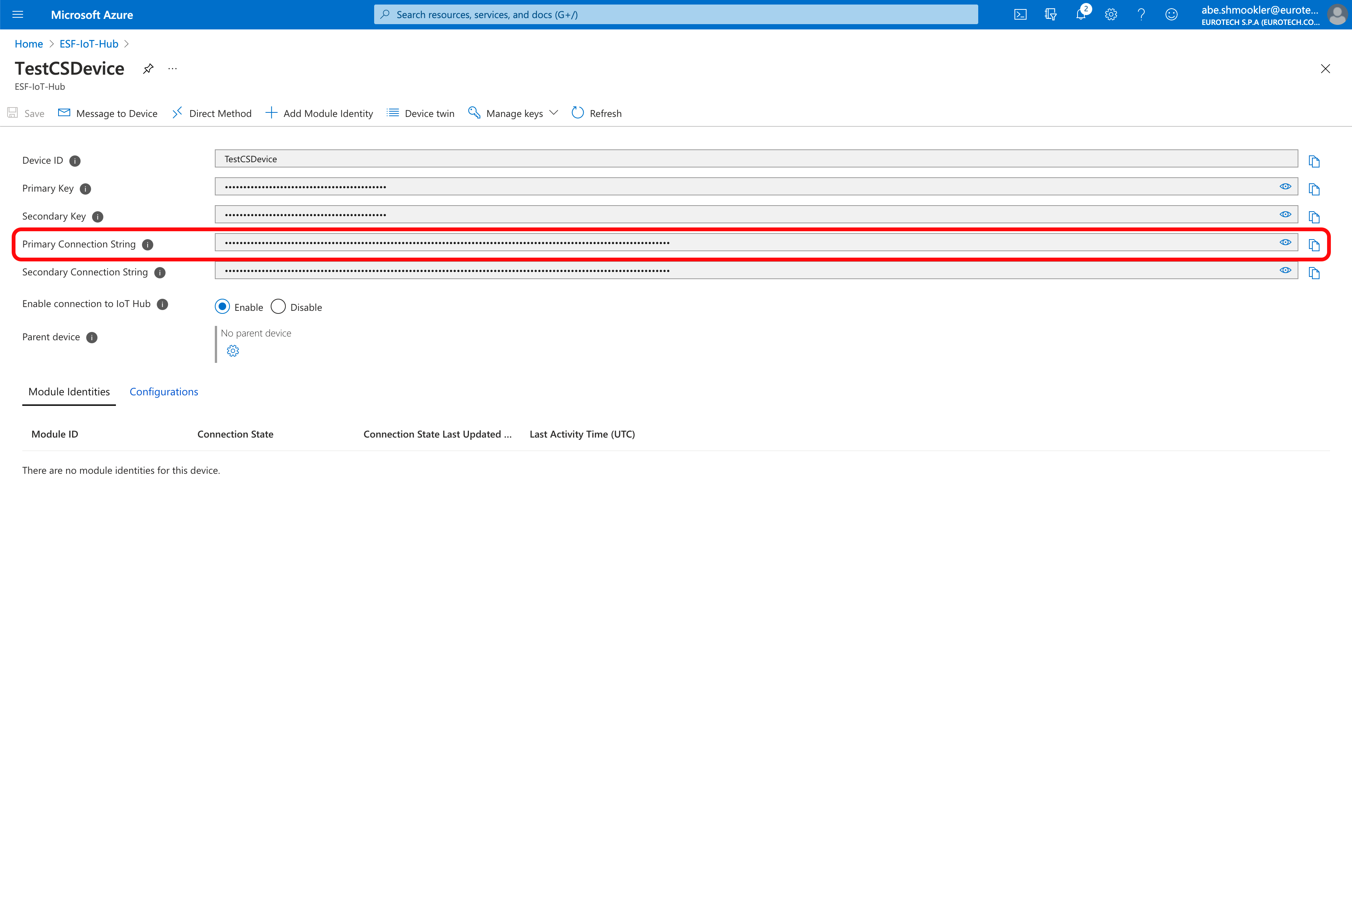Click the Parent device info icon
The width and height of the screenshot is (1352, 897).
coord(92,338)
